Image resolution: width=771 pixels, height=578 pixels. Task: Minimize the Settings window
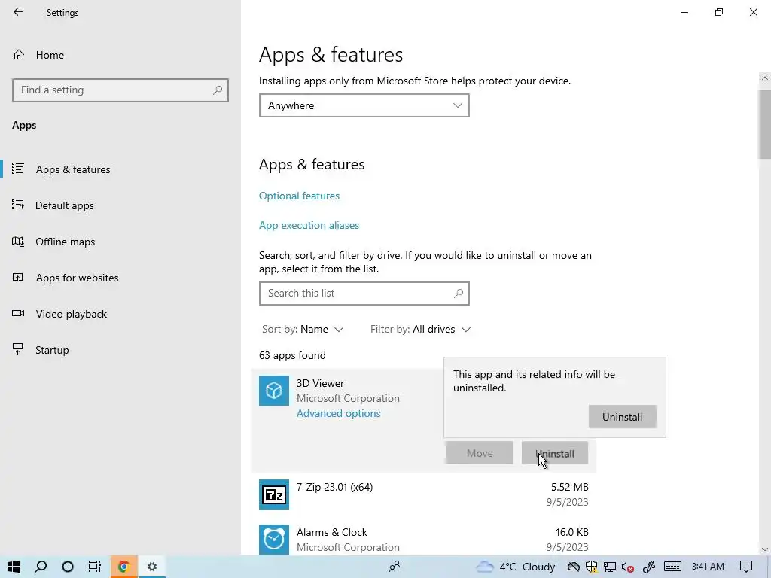(684, 12)
